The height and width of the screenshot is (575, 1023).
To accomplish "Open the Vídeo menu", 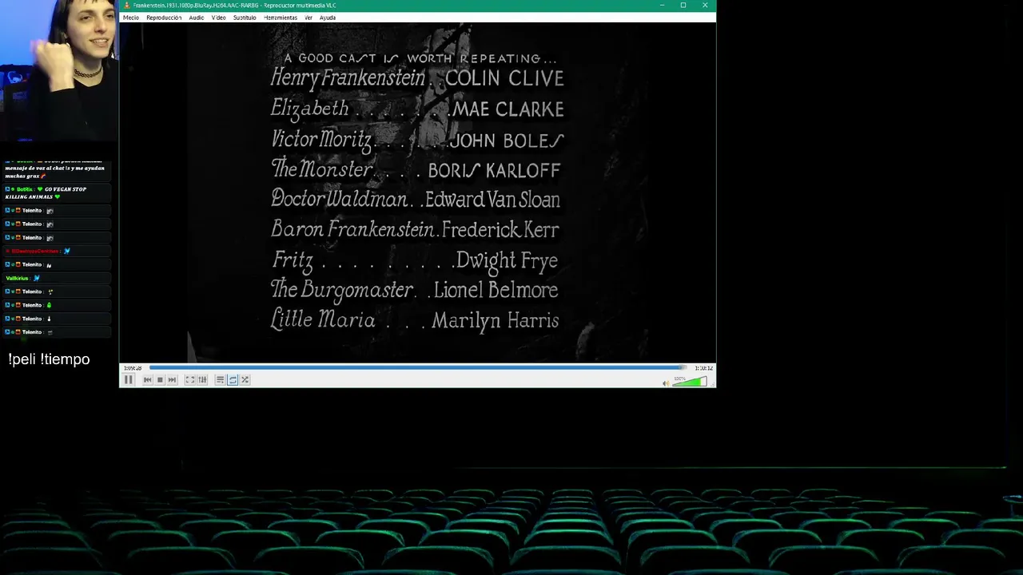I will (219, 18).
